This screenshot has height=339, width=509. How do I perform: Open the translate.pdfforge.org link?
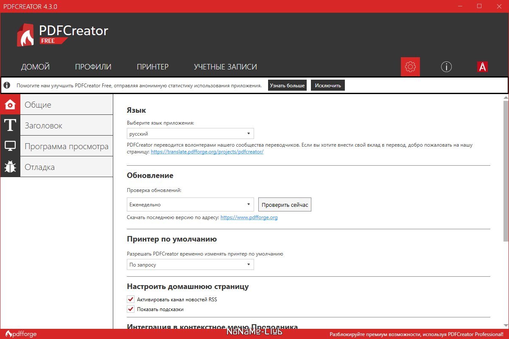(x=207, y=152)
